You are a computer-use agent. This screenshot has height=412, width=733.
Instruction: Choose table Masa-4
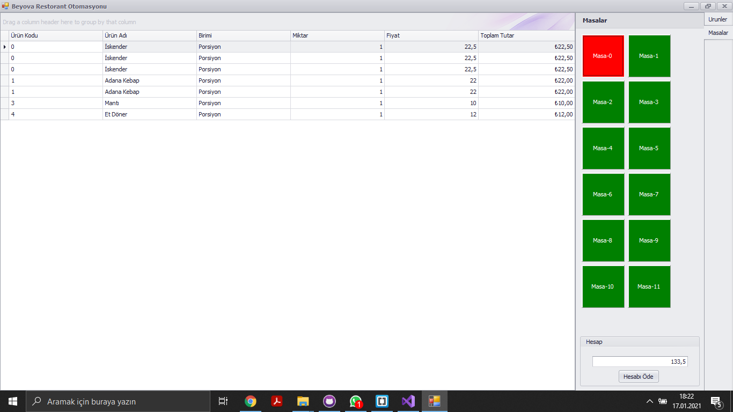pos(603,148)
